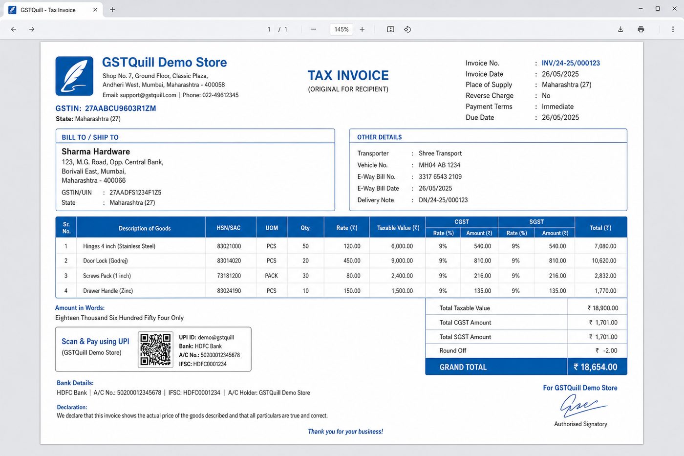Click delivery note DN/24-25/000123
Screen dimensions: 684x456
pyautogui.click(x=443, y=200)
